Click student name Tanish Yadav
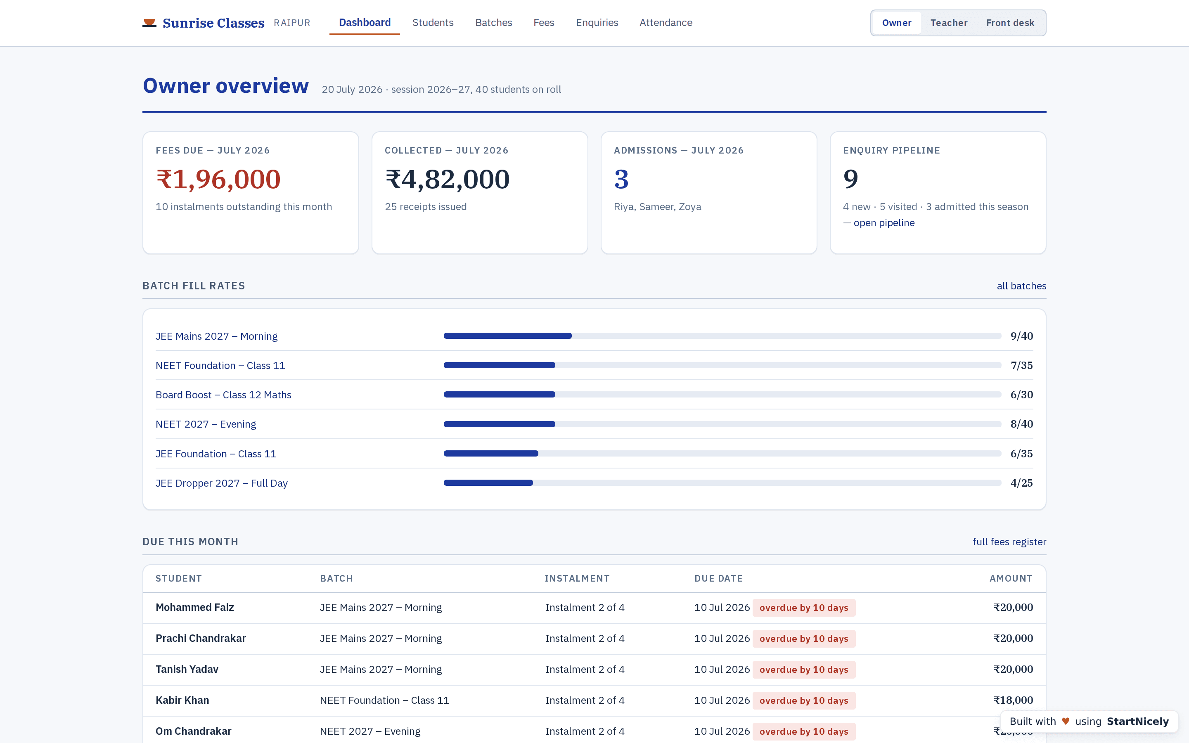Screen dimensions: 1189x743 pyautogui.click(x=187, y=669)
